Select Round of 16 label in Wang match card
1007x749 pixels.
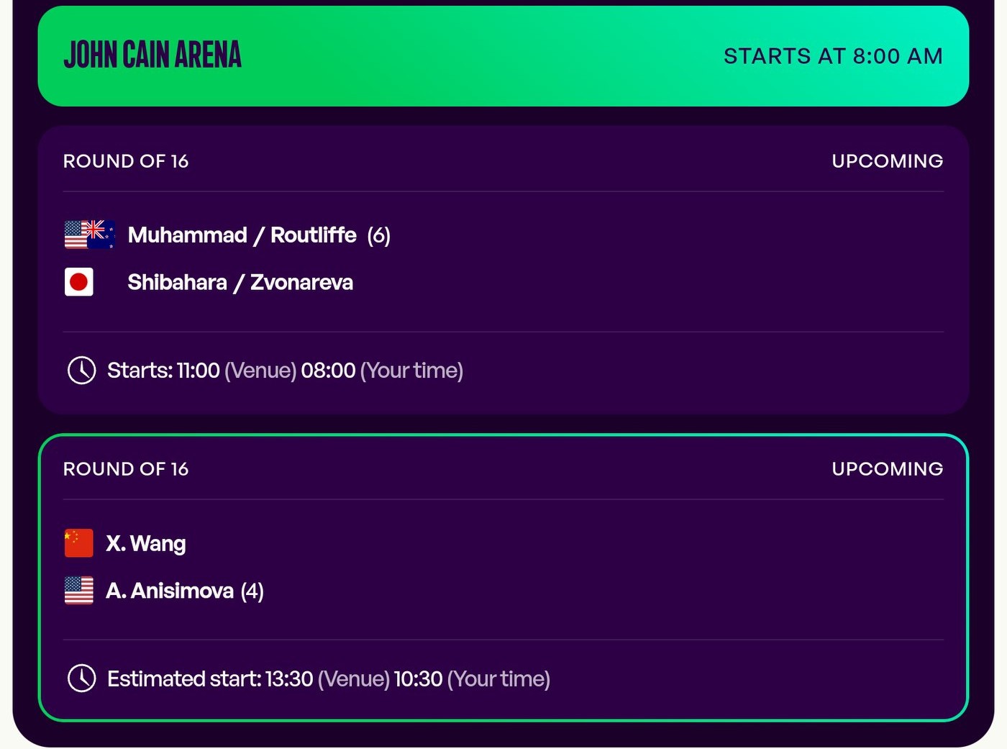point(126,469)
